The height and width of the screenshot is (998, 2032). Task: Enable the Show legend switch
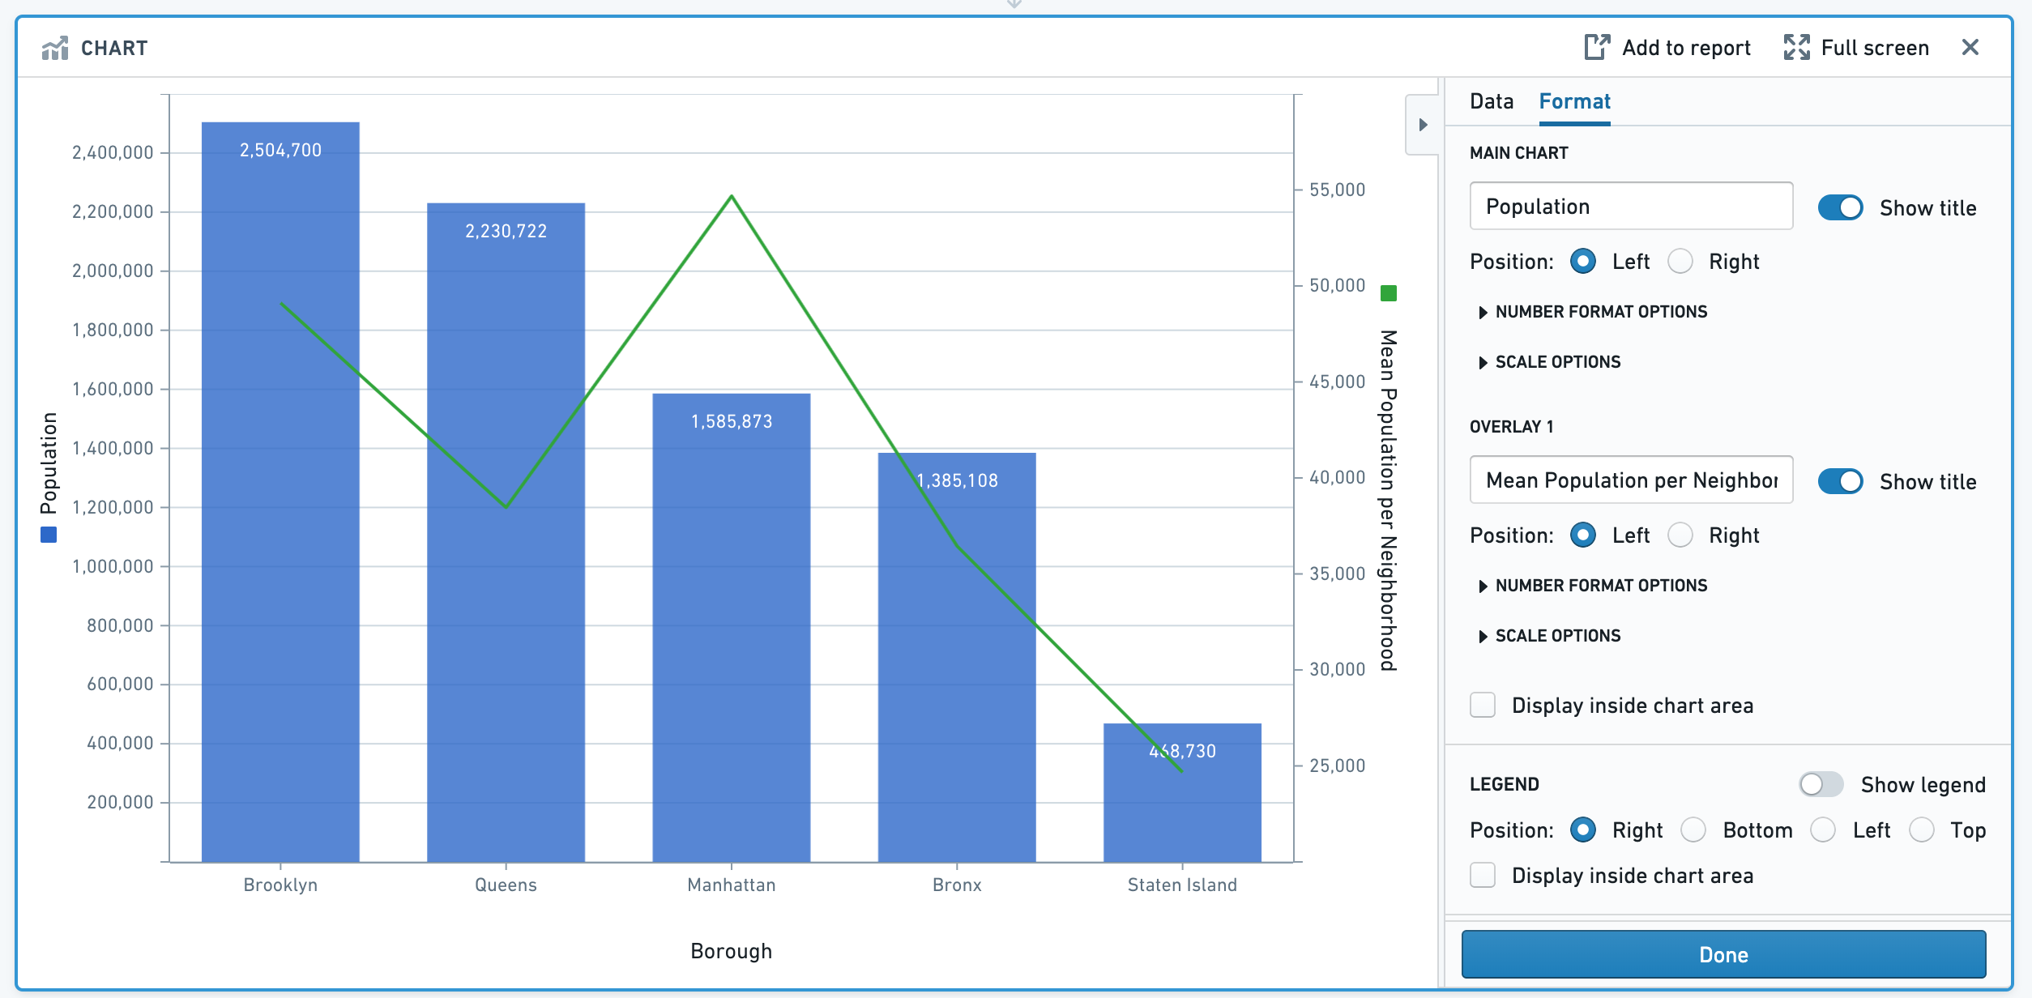pos(1821,784)
